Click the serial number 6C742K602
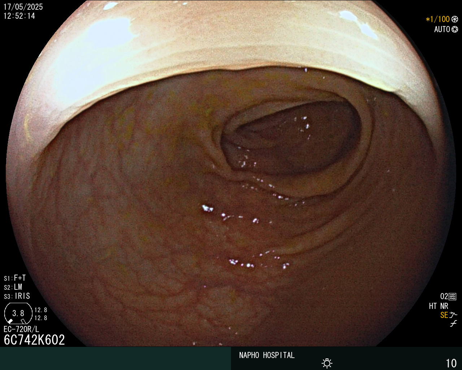This screenshot has height=370, width=462. [x=34, y=340]
